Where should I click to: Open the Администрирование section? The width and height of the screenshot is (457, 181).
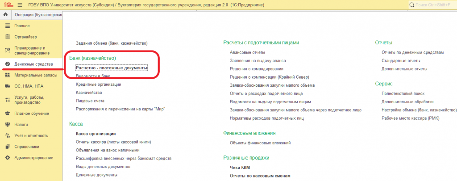[34, 158]
